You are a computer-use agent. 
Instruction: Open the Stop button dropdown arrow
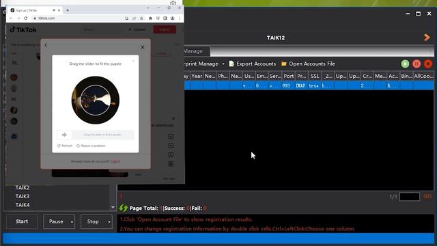click(109, 221)
